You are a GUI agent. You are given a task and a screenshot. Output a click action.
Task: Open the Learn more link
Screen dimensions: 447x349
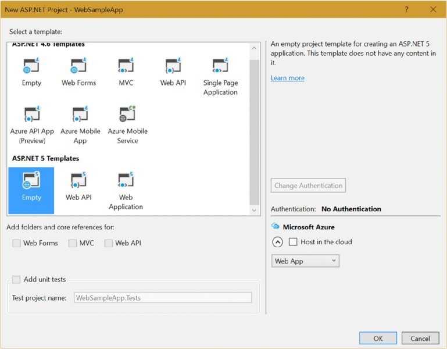tap(287, 78)
